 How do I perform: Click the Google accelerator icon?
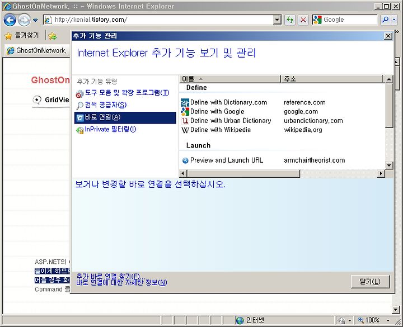(185, 111)
